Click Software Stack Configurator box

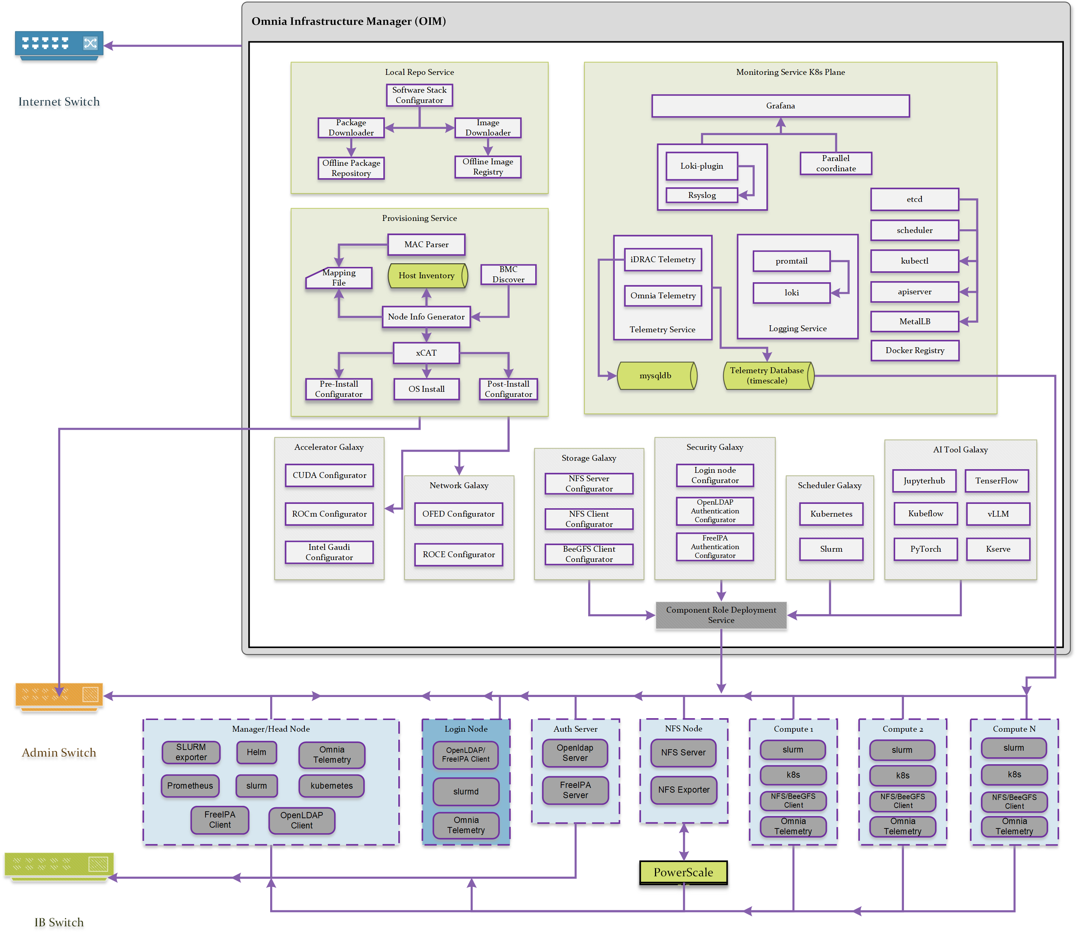[x=419, y=95]
